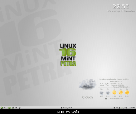Click the Th forecast weather icon
The width and height of the screenshot is (136, 114).
[108, 92]
